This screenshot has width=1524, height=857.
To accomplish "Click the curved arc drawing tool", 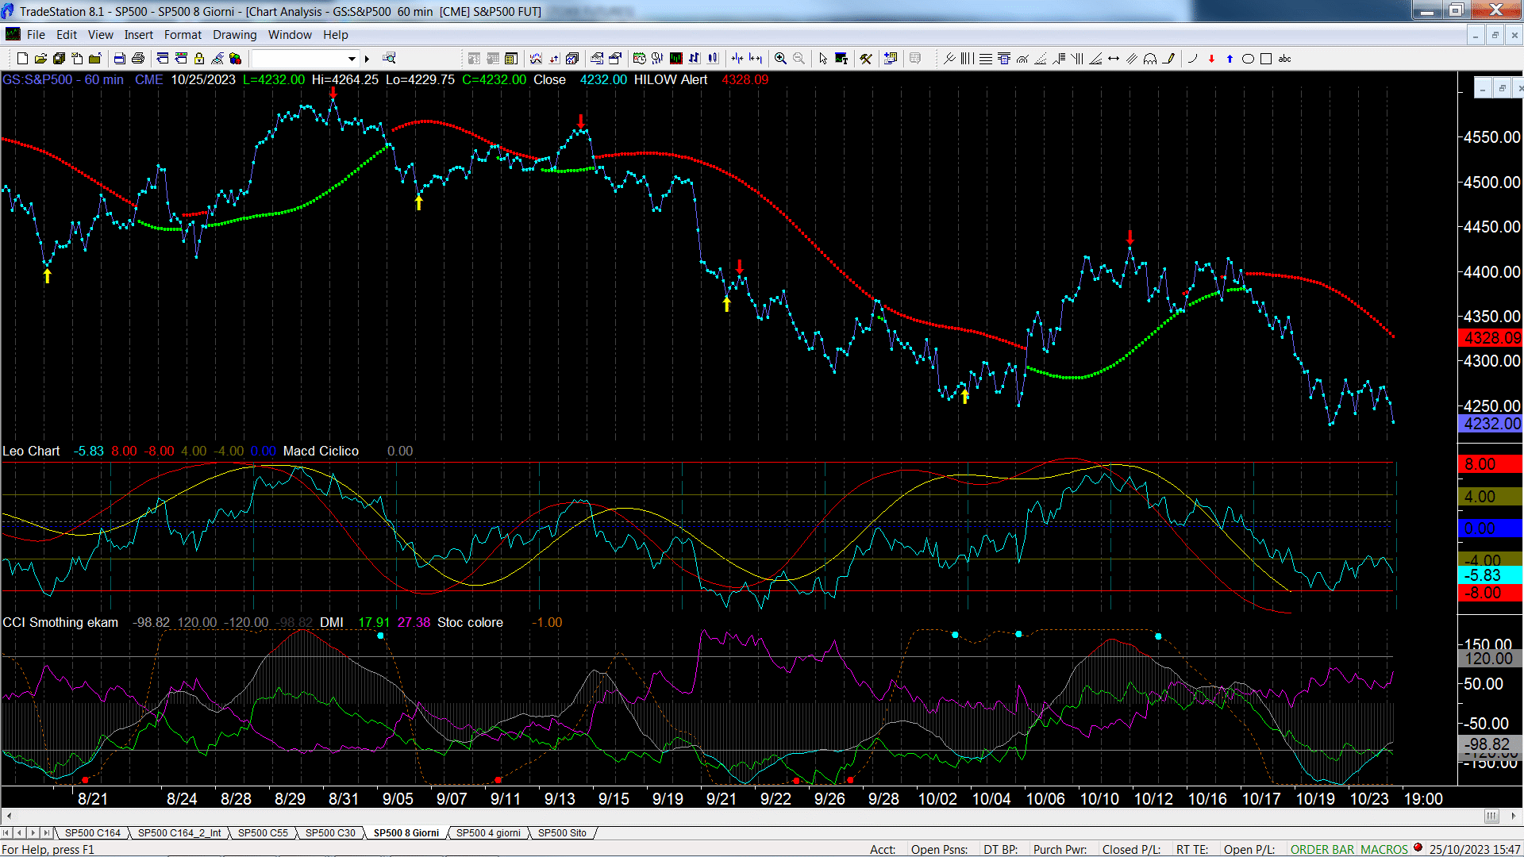I will [1192, 58].
